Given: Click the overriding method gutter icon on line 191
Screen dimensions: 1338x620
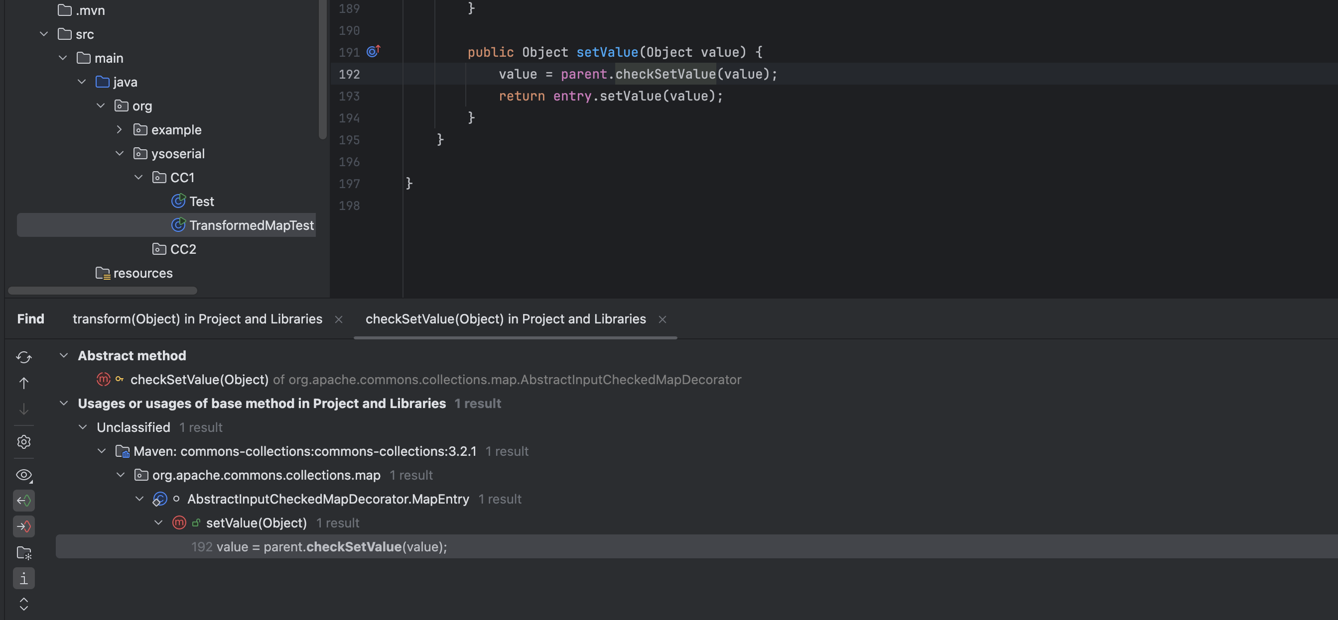Looking at the screenshot, I should (x=373, y=51).
